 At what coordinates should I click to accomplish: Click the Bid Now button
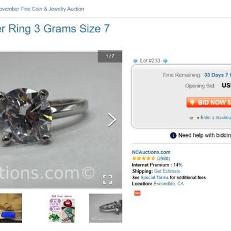point(208,102)
